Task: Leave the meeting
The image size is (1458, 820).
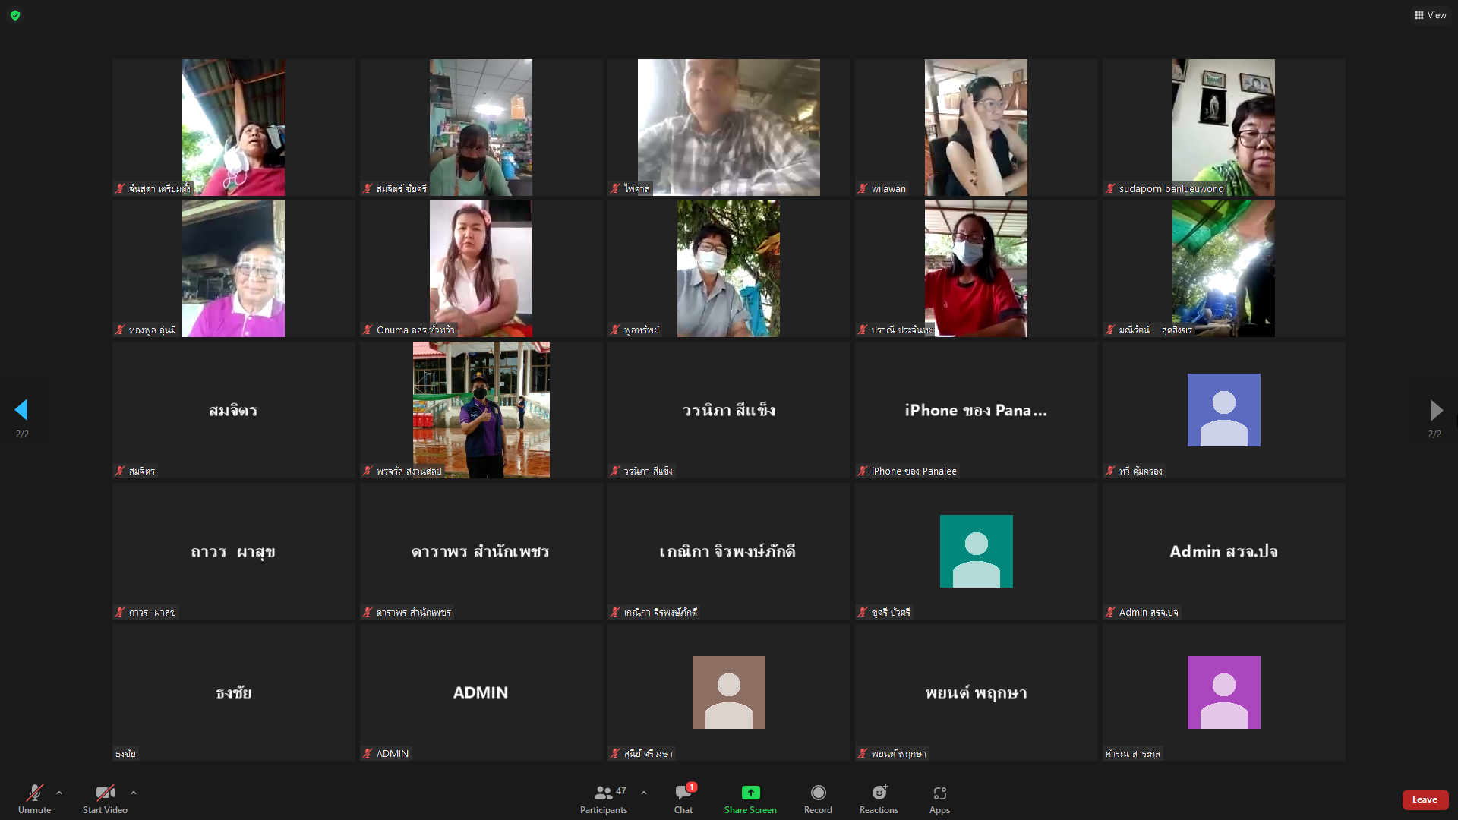Action: click(x=1425, y=799)
